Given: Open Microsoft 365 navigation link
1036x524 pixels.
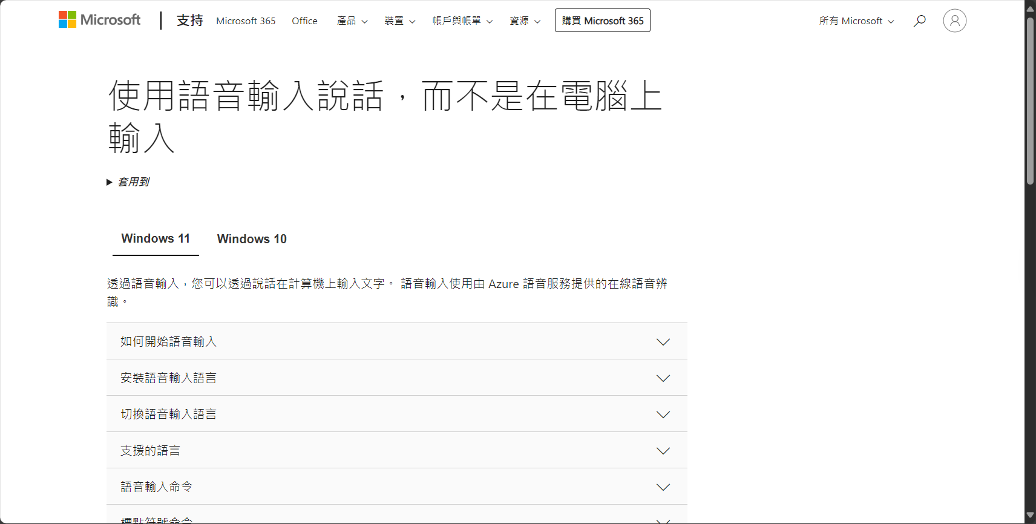Looking at the screenshot, I should [246, 21].
